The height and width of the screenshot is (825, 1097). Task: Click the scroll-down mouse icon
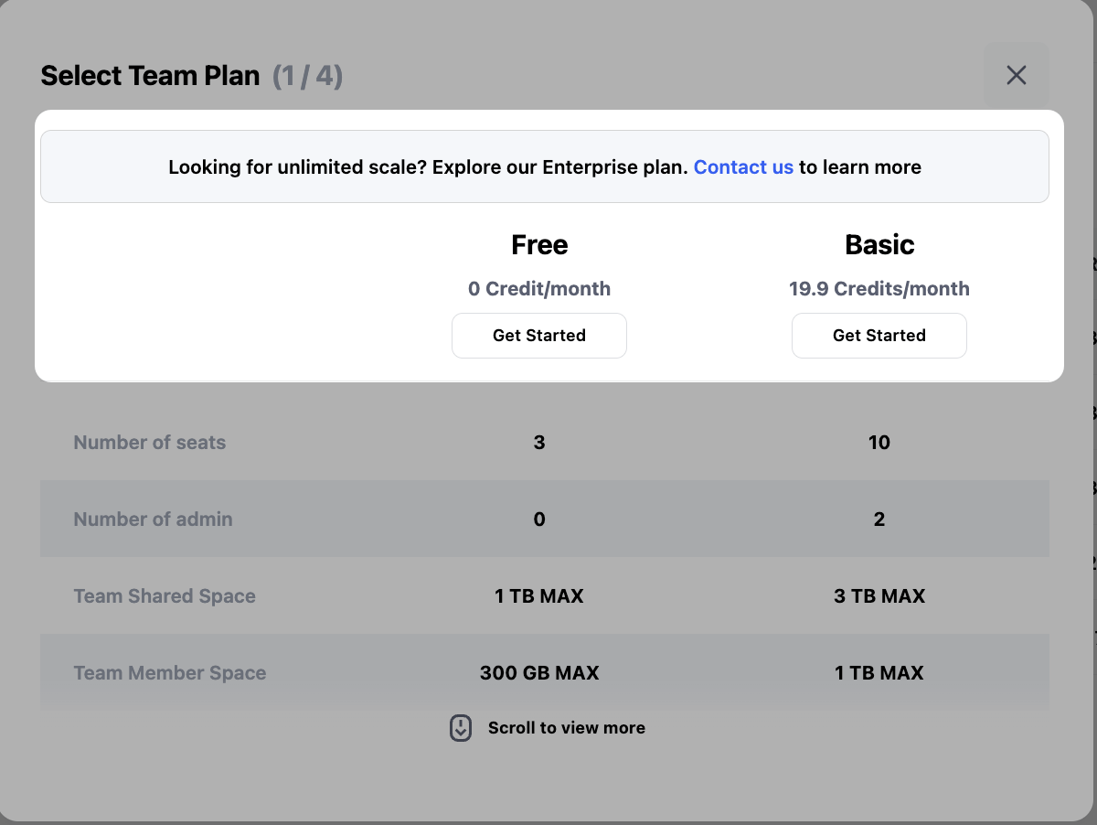461,728
